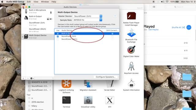This screenshot has height=110, width=196.
Task: Open Script Editor app
Action: click(x=110, y=86)
